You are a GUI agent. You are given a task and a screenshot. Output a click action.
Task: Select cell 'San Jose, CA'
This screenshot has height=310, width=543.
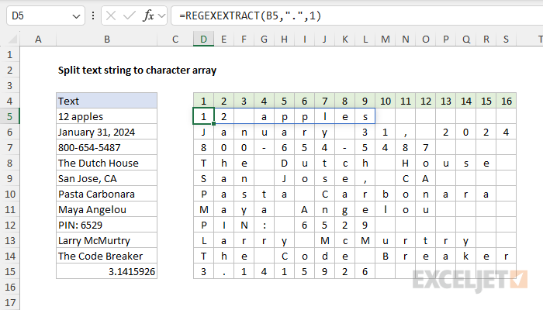tap(107, 178)
